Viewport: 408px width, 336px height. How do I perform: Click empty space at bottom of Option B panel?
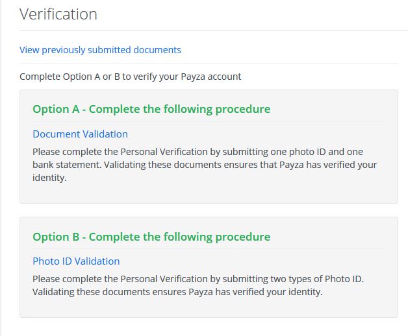pos(208,307)
